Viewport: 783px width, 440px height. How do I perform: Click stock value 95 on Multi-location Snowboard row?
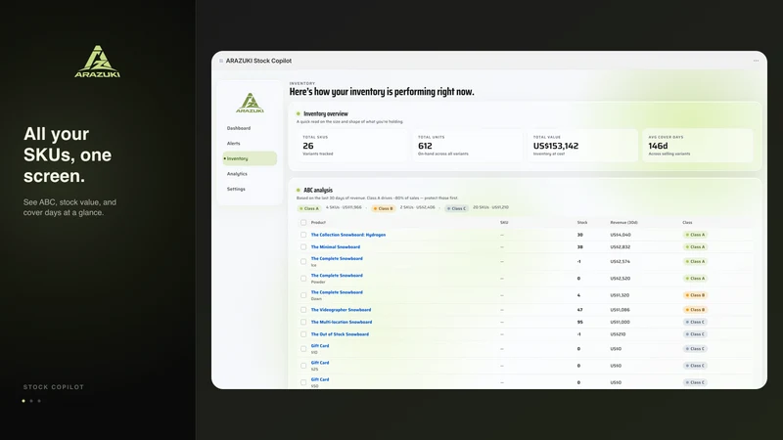pos(579,323)
